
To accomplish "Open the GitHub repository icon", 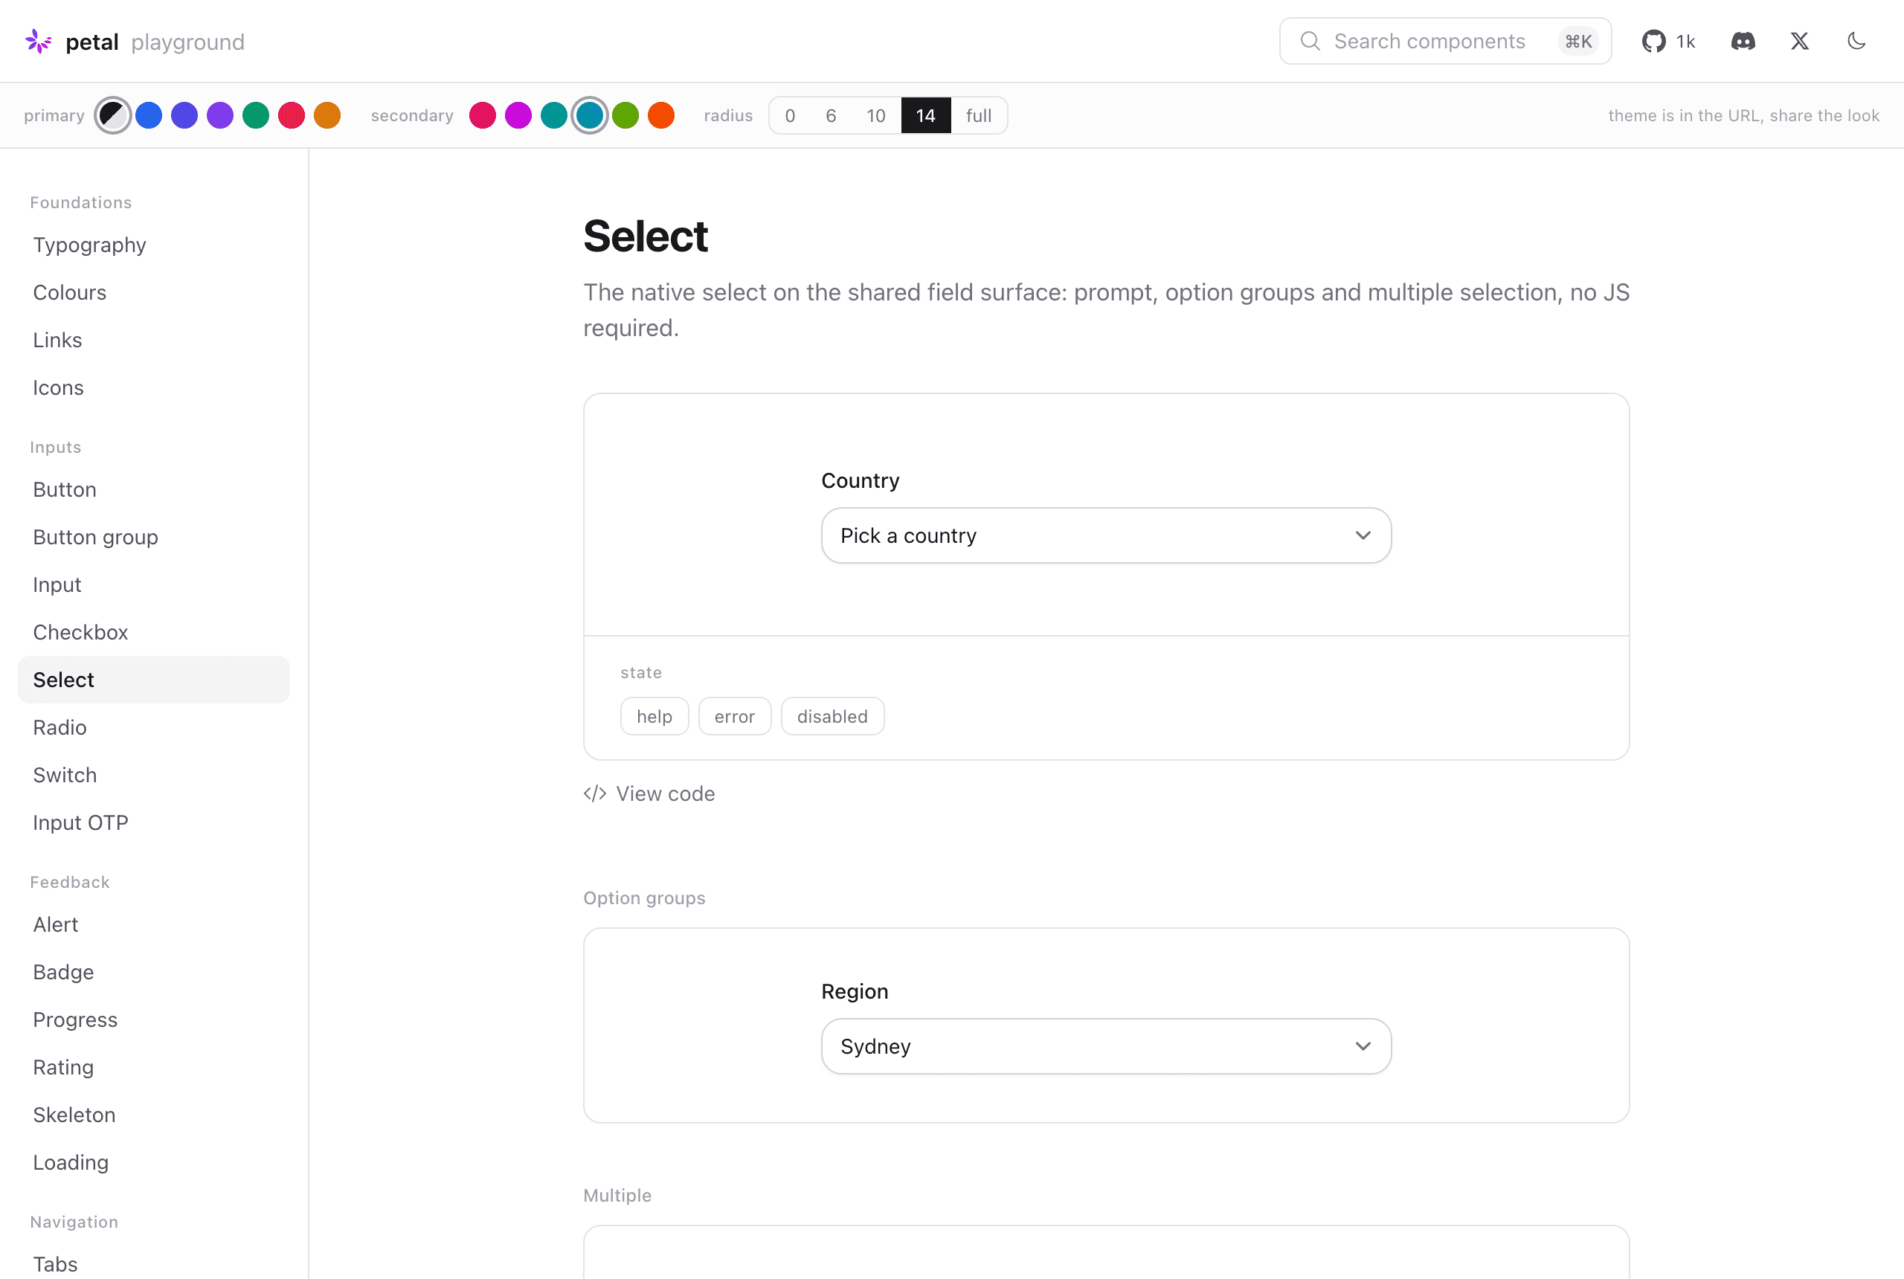I will coord(1653,42).
